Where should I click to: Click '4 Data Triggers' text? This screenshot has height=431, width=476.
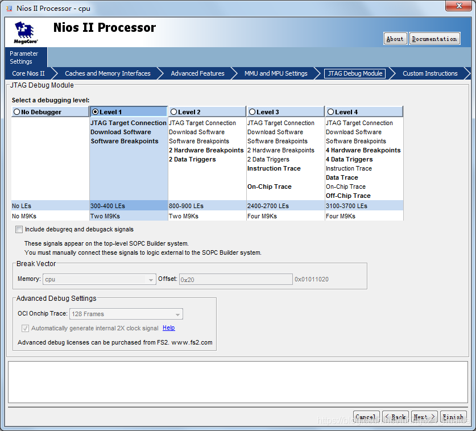[x=349, y=159]
